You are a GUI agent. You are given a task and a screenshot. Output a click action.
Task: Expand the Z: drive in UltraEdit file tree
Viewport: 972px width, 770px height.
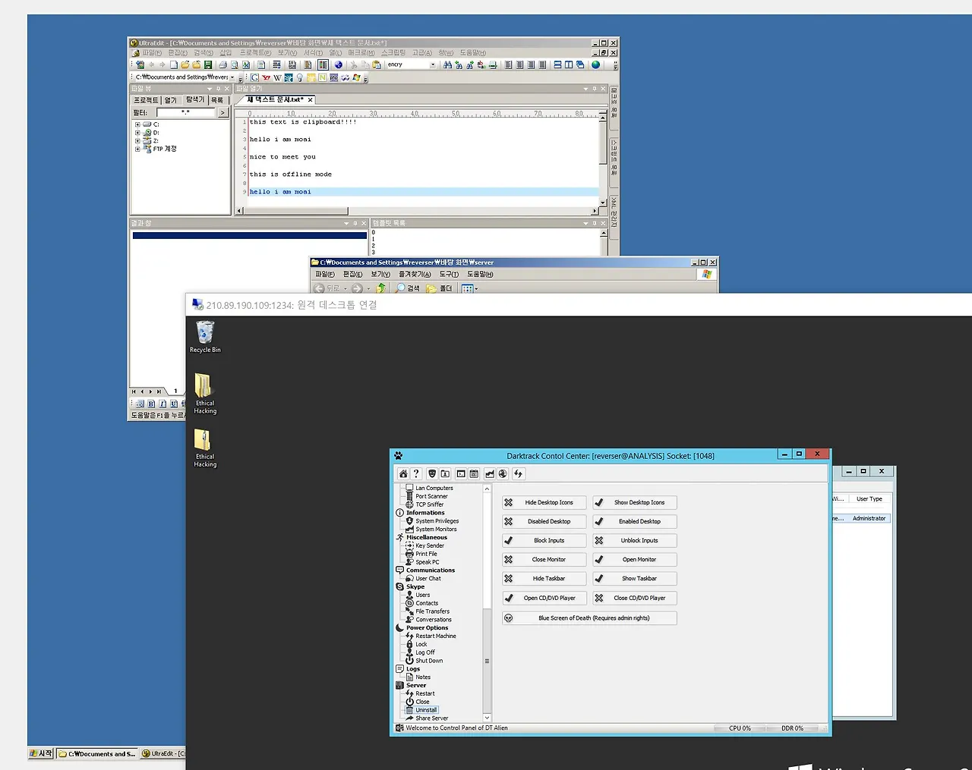[x=137, y=141]
